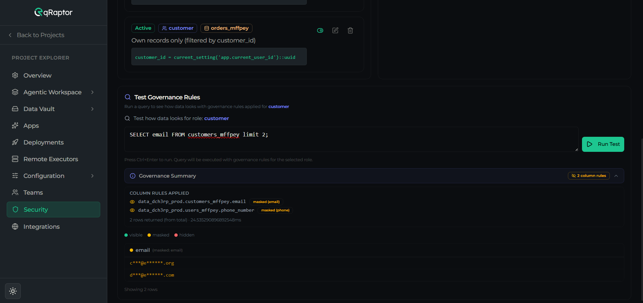This screenshot has height=303, width=643.
Task: Click the Active status badge
Action: [143, 28]
